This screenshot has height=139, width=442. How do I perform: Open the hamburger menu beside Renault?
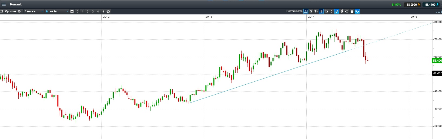pyautogui.click(x=4, y=4)
